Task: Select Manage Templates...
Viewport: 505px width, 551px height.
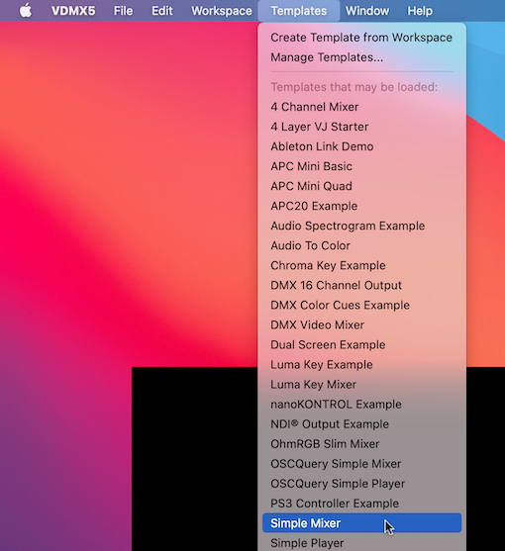Action: [361, 57]
